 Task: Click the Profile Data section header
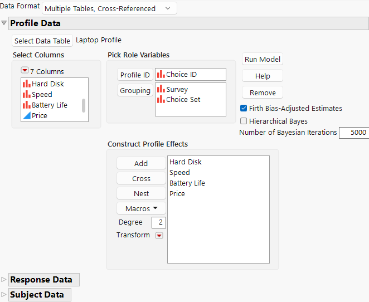(x=188, y=23)
